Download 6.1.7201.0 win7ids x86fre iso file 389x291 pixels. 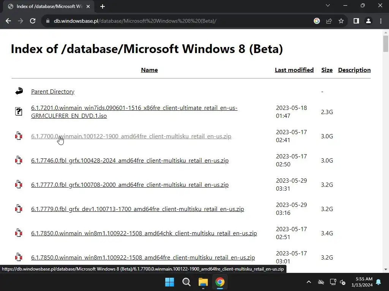(134, 112)
